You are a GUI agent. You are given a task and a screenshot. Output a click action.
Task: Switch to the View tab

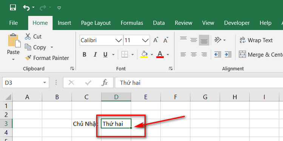pos(208,23)
